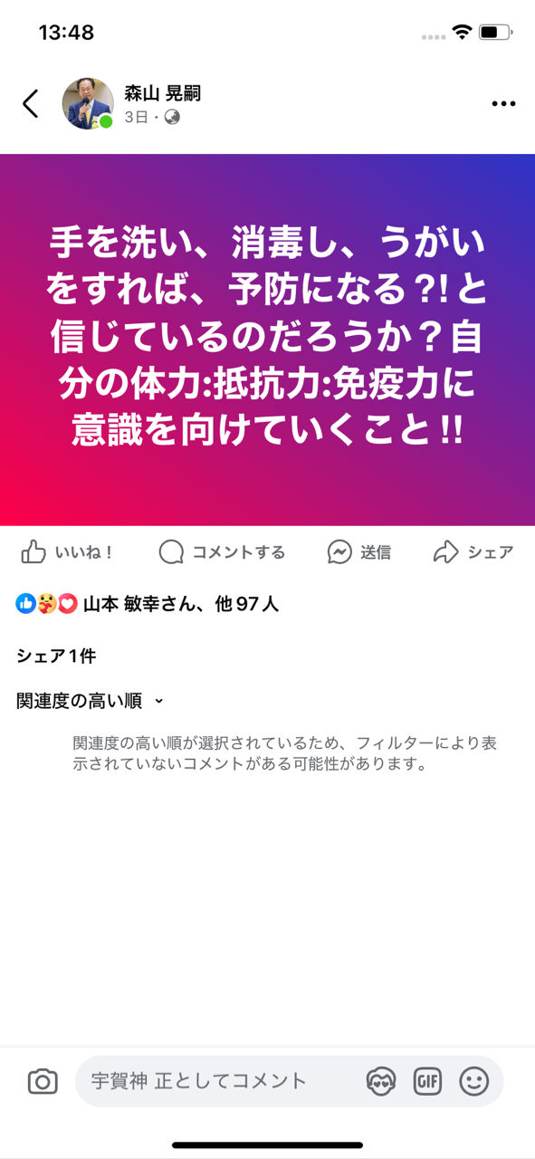Tap the thumbs-up いいね！ icon

33,552
